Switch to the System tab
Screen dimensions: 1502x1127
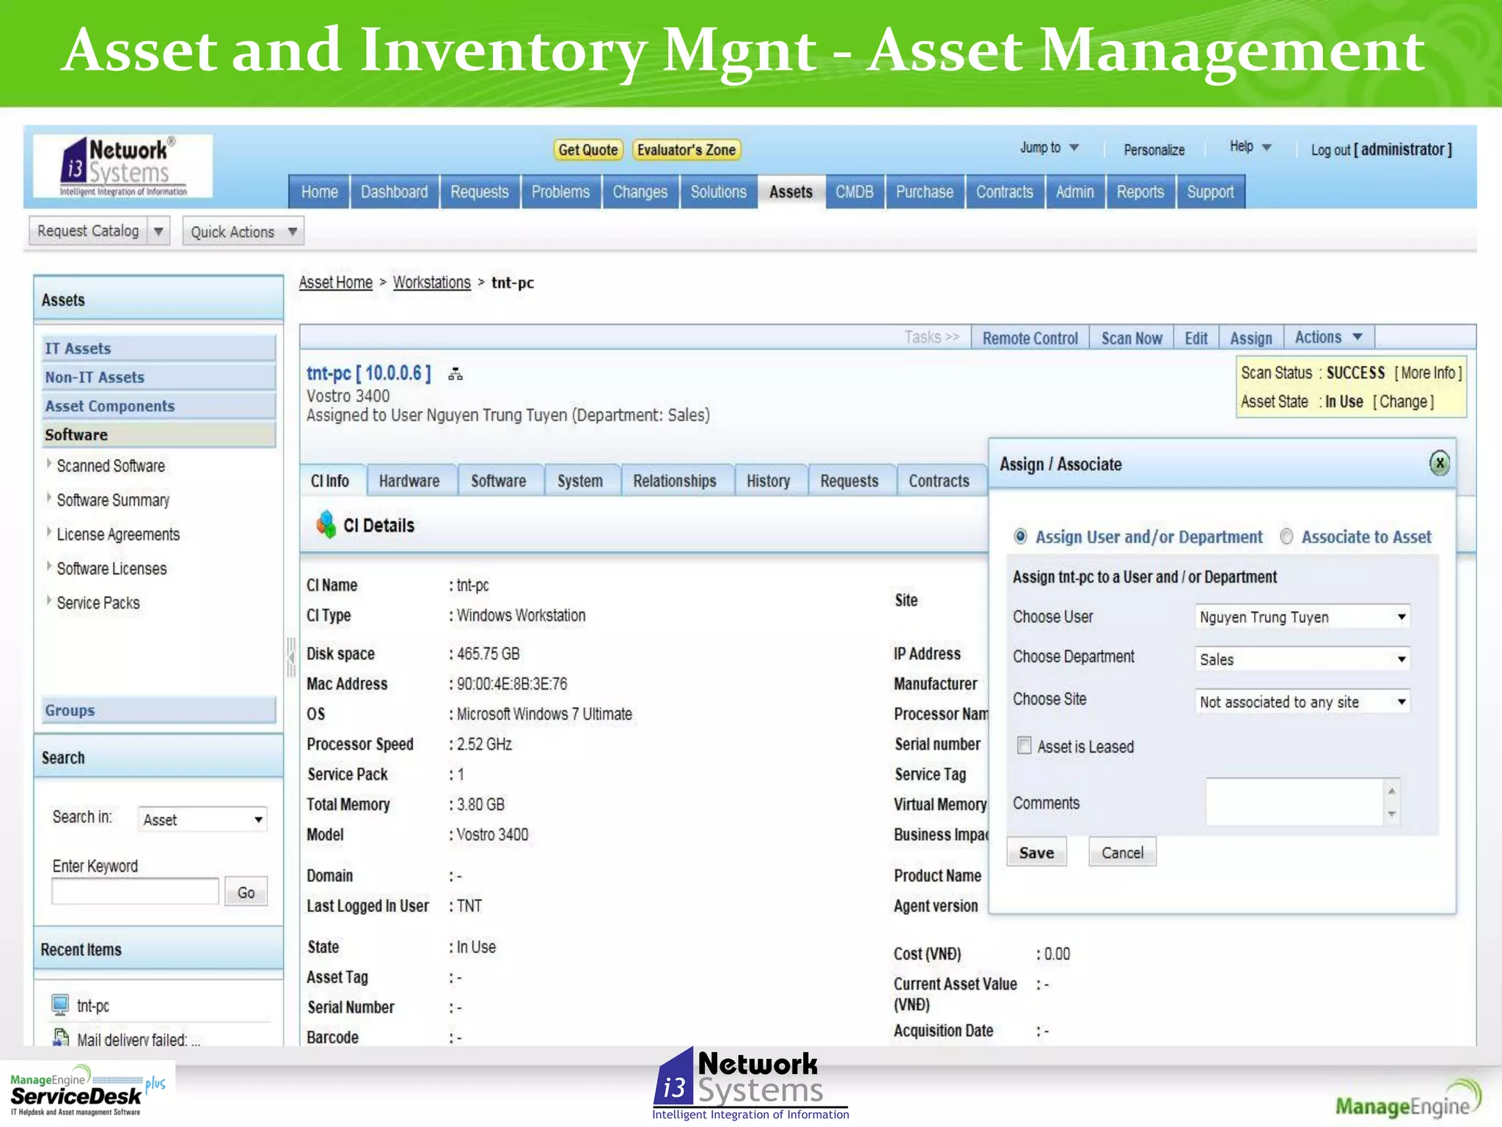coord(580,481)
